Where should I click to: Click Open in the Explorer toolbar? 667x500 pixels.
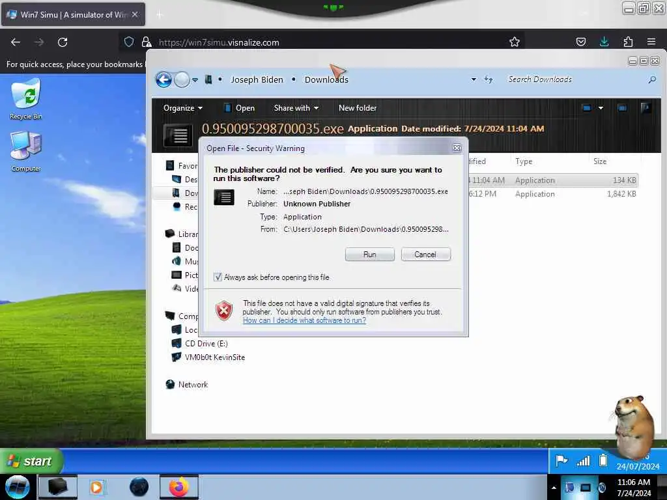tap(240, 108)
